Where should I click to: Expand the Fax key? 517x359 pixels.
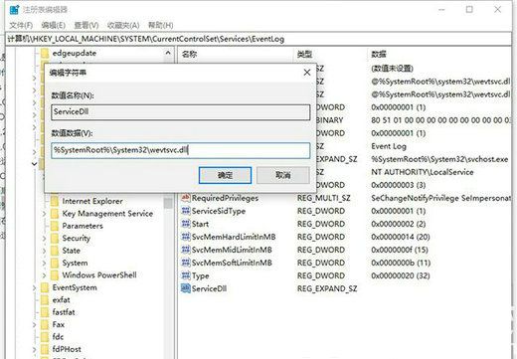(34, 324)
